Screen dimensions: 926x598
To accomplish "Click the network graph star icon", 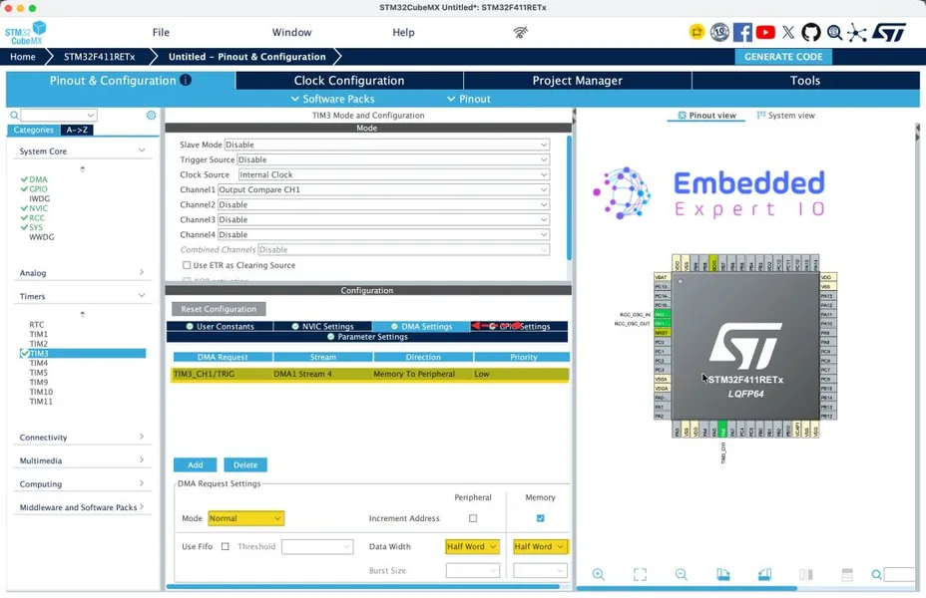I will pos(856,33).
